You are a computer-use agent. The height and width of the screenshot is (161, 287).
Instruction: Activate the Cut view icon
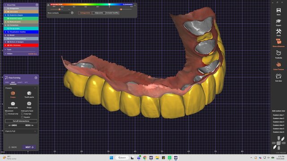point(278,76)
